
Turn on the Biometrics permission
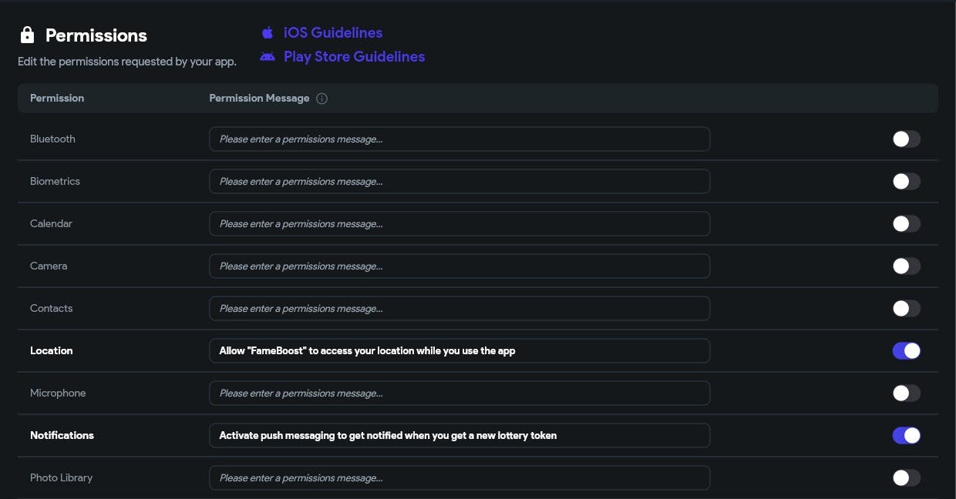(x=906, y=182)
